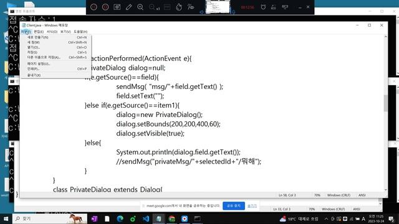
Task: Choose 페이지 설정 menu entry
Action: tap(57, 63)
